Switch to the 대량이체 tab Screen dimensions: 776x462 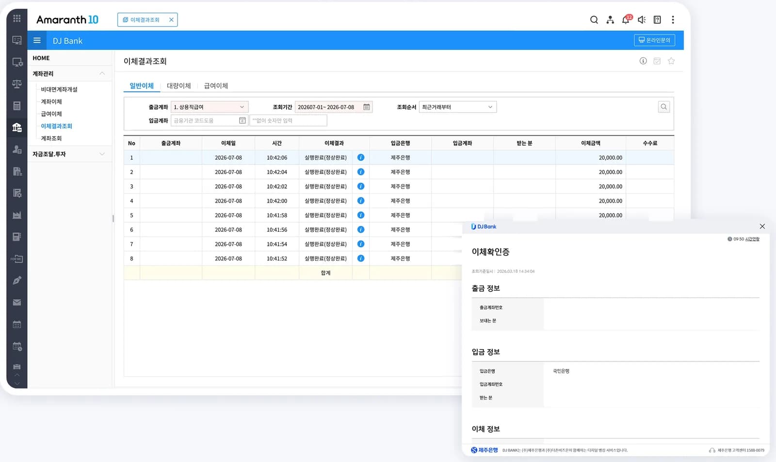179,86
